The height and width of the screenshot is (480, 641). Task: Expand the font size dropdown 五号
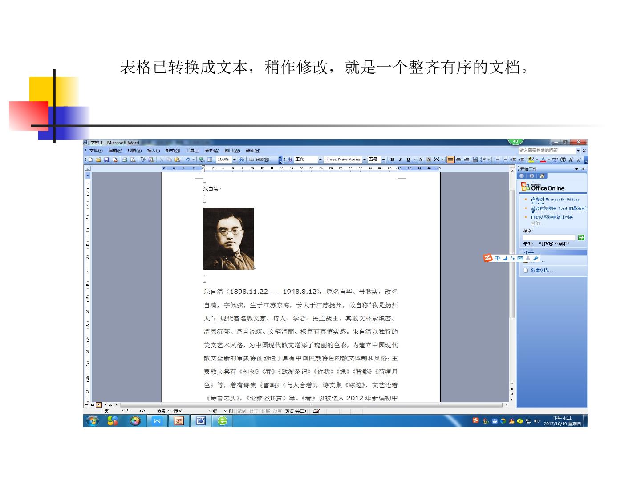(x=383, y=160)
